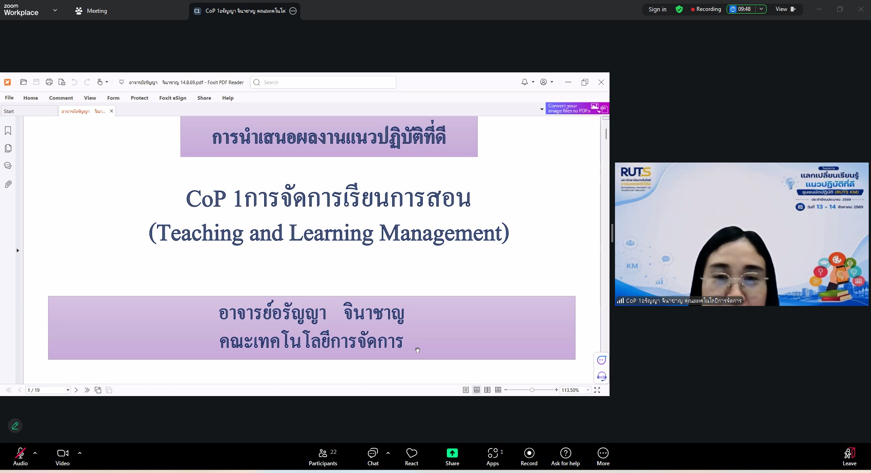The height and width of the screenshot is (473, 871).
Task: Click the green Share button
Action: [x=452, y=457]
